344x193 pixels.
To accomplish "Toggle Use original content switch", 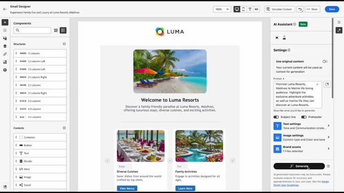I will pos(325,61).
